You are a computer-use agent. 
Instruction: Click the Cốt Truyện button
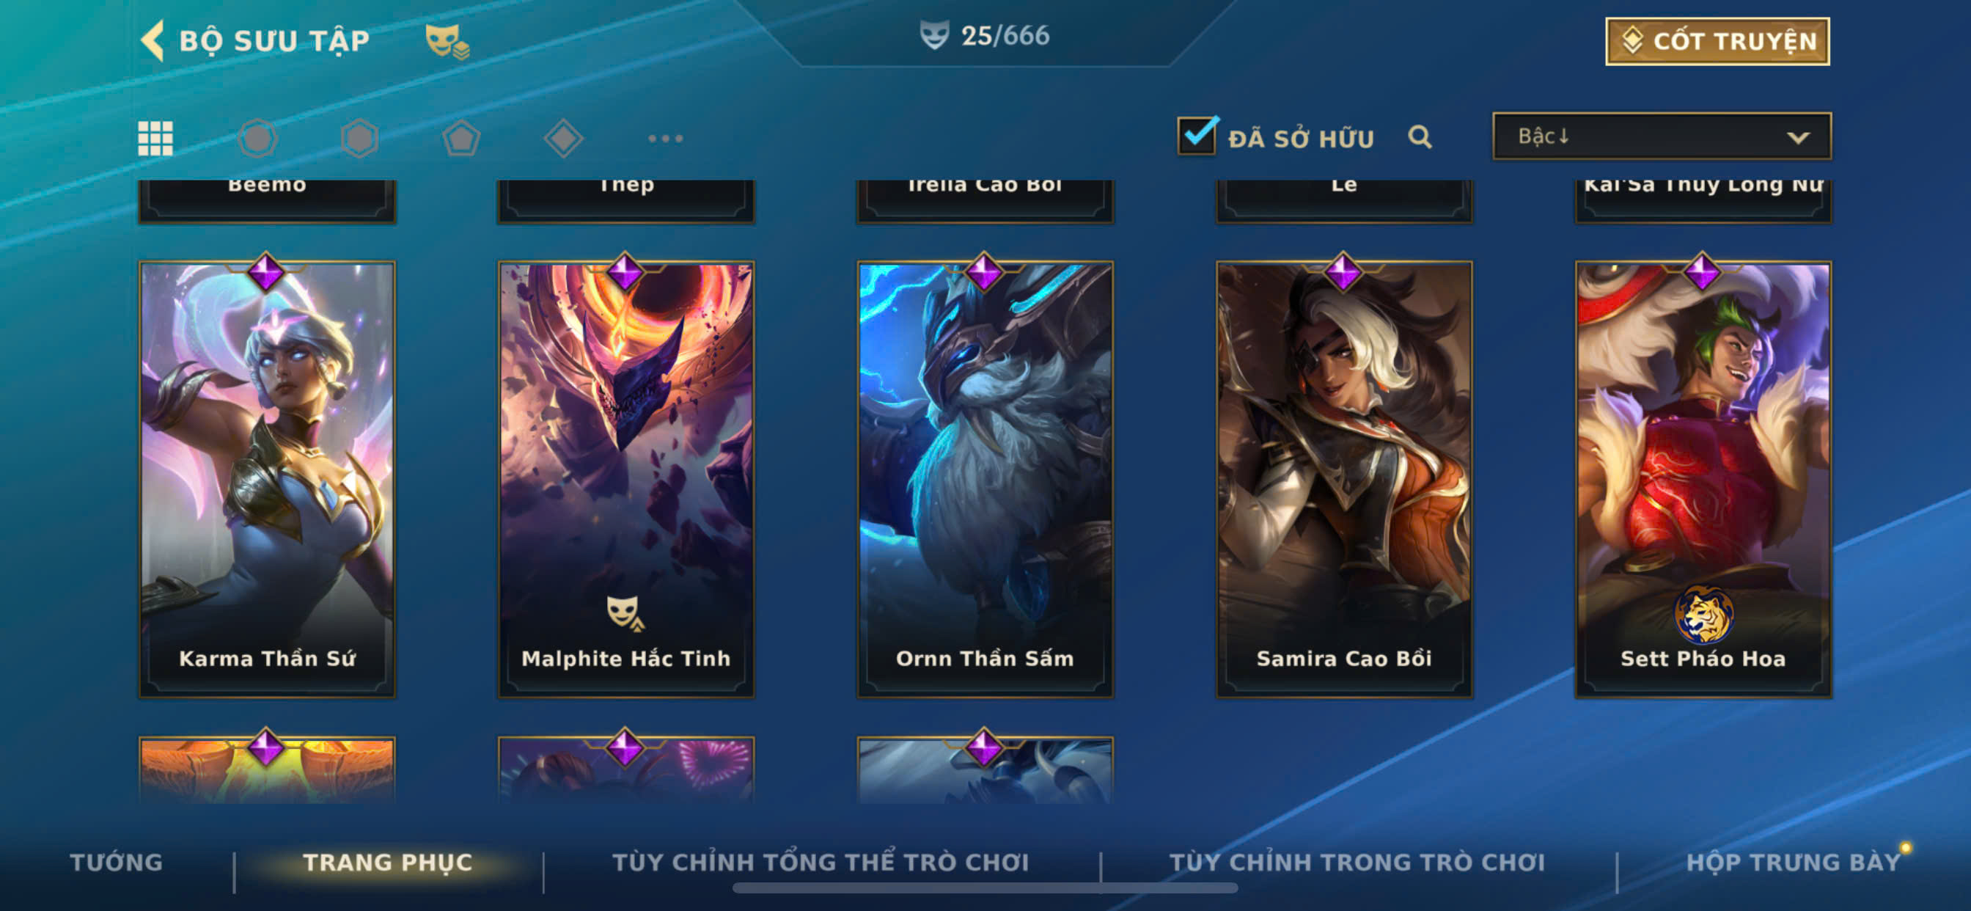click(x=1718, y=41)
